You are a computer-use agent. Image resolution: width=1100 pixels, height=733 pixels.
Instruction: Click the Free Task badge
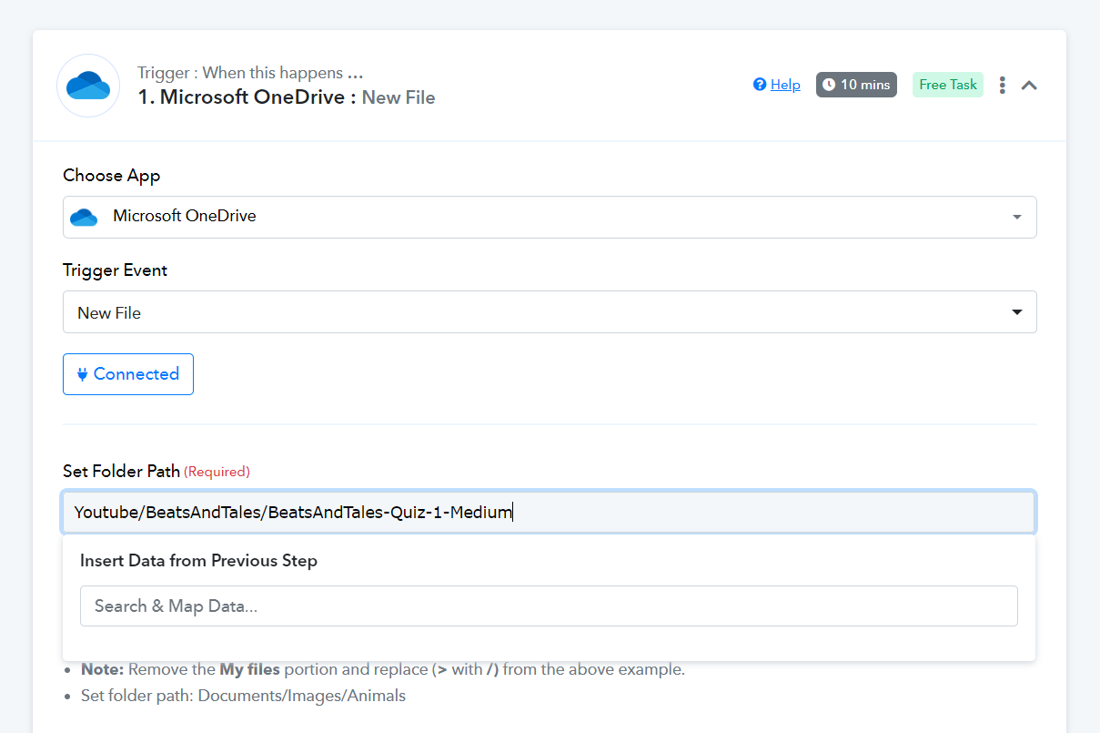[948, 85]
